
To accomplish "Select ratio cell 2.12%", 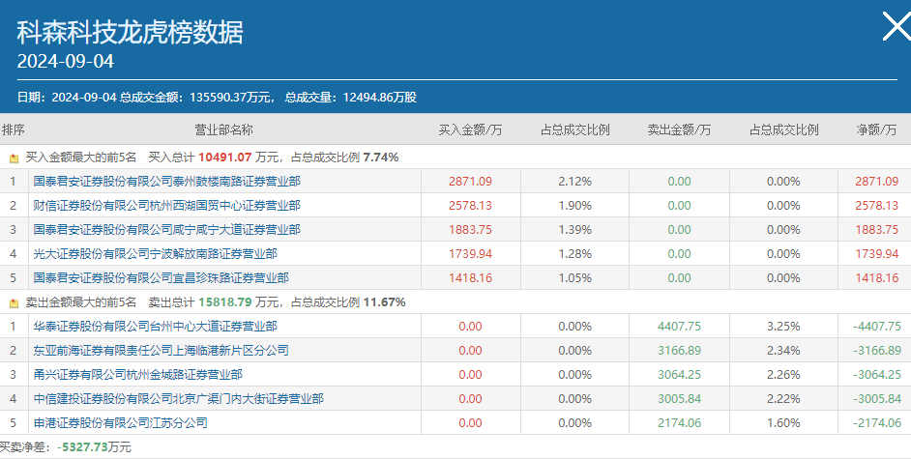I will pos(574,182).
